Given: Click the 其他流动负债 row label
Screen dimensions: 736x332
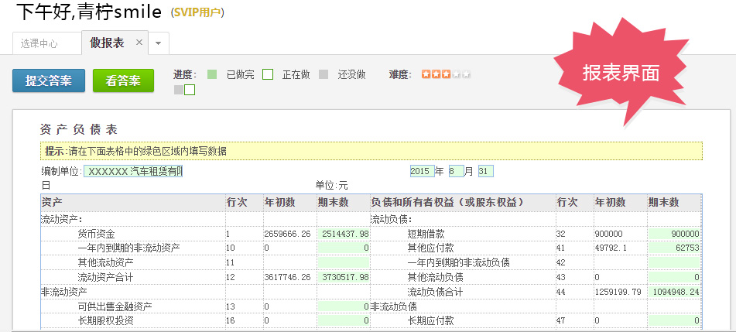Looking at the screenshot, I should click(435, 277).
